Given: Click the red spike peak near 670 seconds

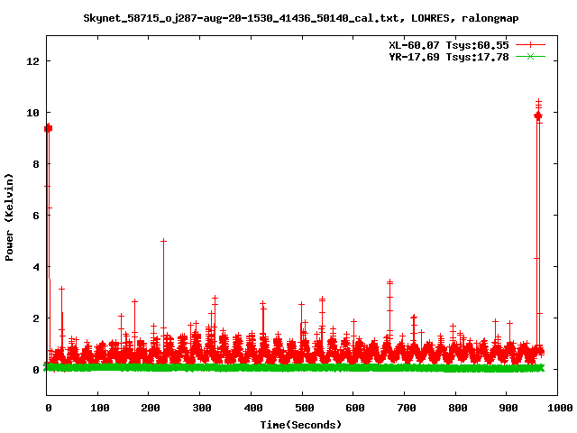Looking at the screenshot, I should pyautogui.click(x=390, y=281).
